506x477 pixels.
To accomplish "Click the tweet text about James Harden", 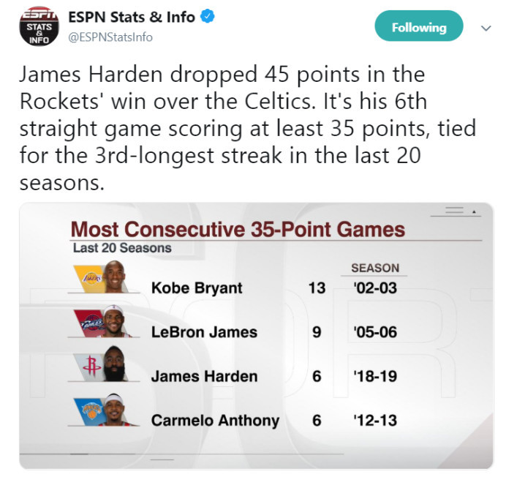I will 247,128.
